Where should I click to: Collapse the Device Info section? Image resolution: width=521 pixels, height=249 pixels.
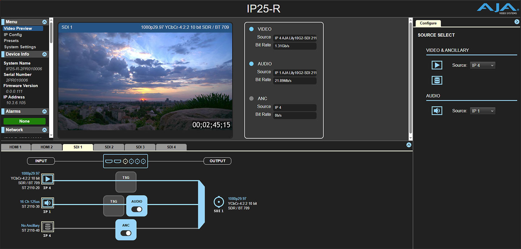[45, 54]
